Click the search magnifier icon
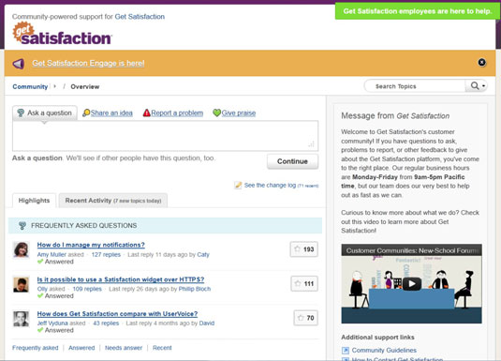Viewport: 501px width, 361px height. [475, 85]
